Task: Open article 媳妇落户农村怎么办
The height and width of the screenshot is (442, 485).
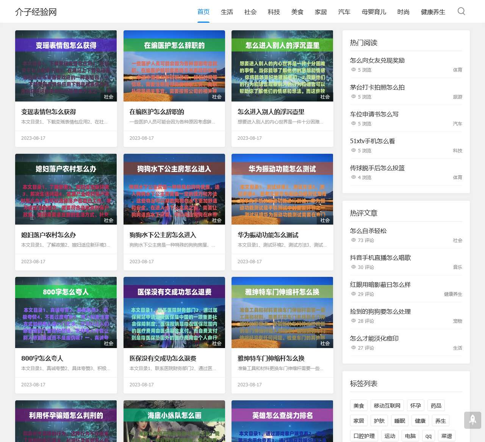Action: click(x=48, y=235)
